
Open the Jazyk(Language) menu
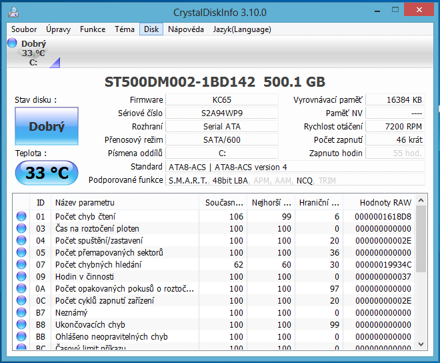[242, 29]
